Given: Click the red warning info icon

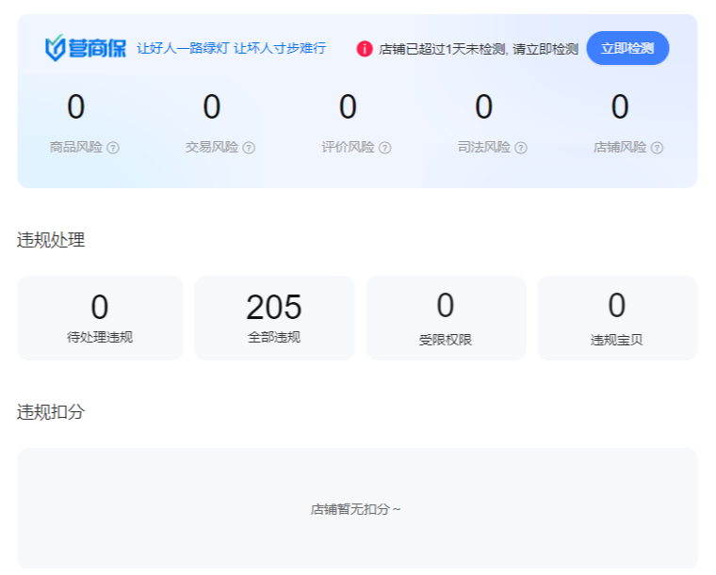Looking at the screenshot, I should [365, 49].
